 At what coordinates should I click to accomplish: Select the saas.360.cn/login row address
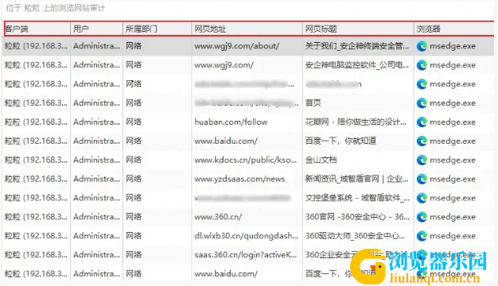tap(246, 254)
